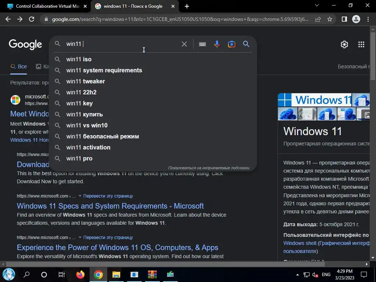Open the muted volume tray icon
Viewport: 376px width, 282px height.
(315, 275)
